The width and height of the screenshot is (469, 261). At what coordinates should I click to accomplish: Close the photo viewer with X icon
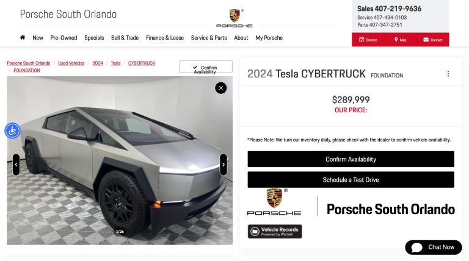pos(220,88)
